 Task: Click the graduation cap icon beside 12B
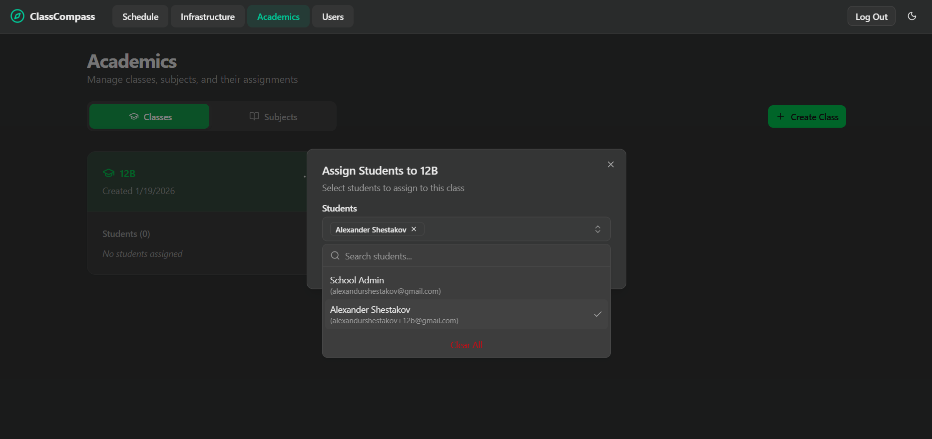pos(108,173)
